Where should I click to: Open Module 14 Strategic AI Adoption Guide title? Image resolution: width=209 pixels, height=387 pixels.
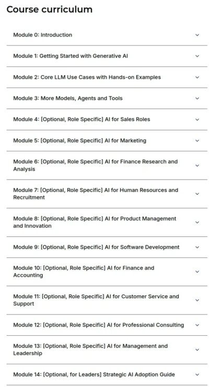coord(94,374)
